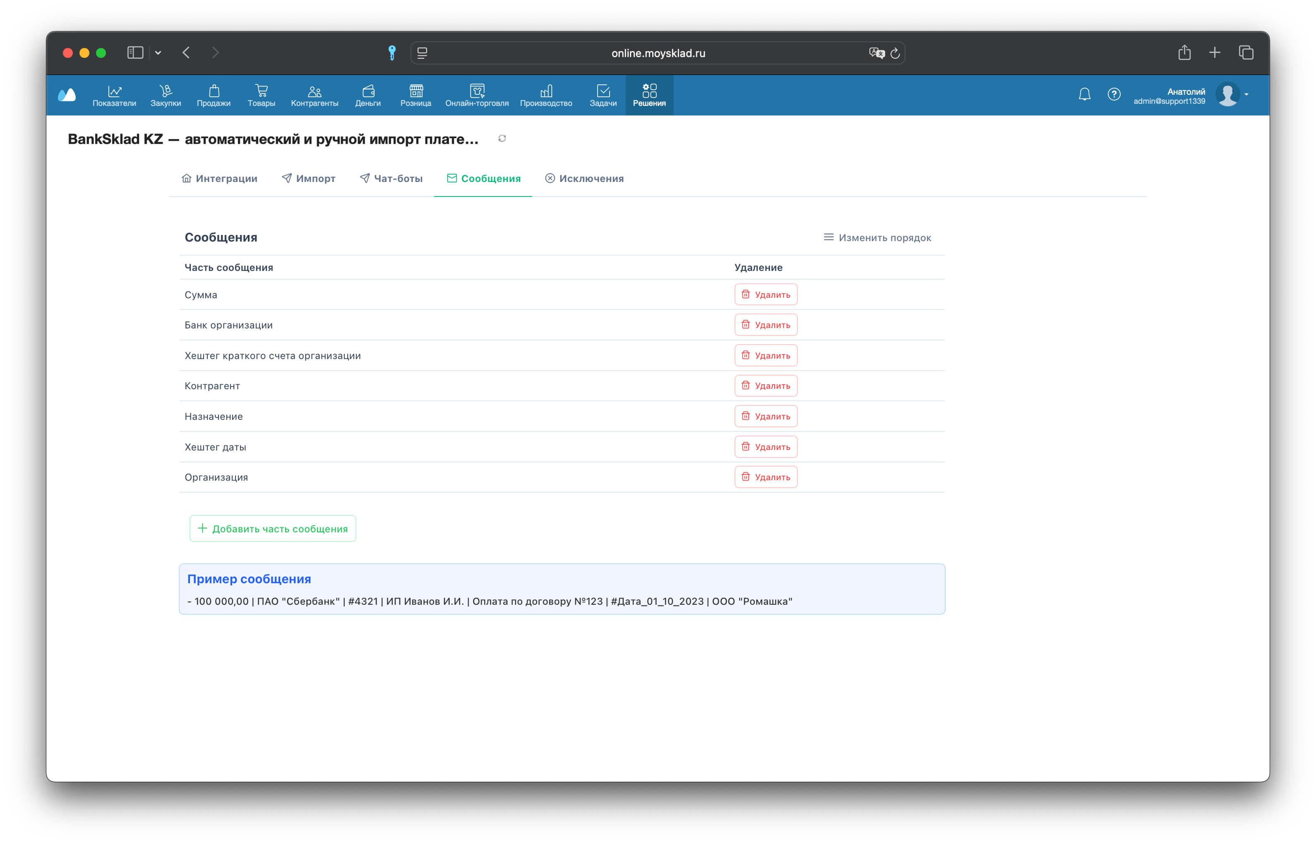1316x843 pixels.
Task: Delete the Хештег даты message part
Action: [765, 447]
